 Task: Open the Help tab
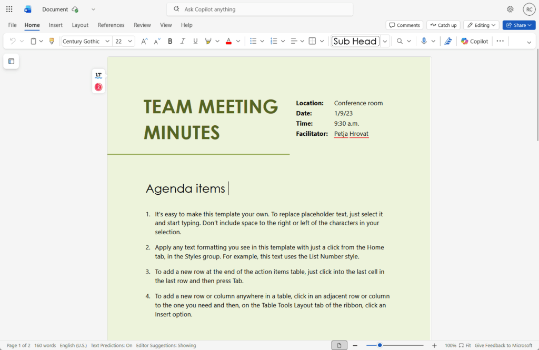pos(187,25)
